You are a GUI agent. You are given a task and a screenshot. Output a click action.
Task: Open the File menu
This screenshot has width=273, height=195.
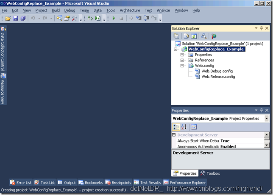(x=5, y=11)
